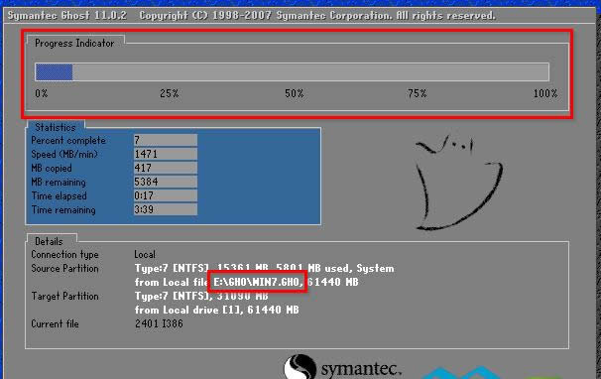Viewport: 601px width, 379px height.
Task: Select the Time elapsed value field
Action: [x=166, y=195]
